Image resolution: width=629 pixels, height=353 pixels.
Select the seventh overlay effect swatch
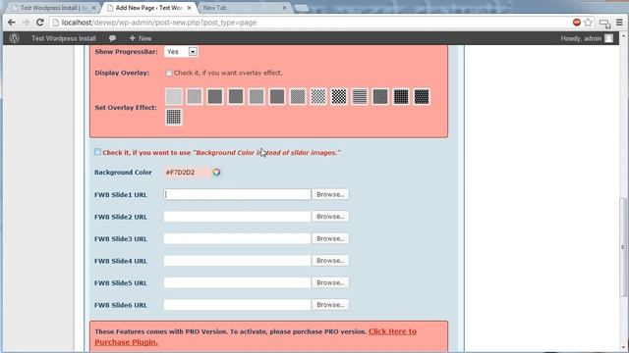pos(298,96)
